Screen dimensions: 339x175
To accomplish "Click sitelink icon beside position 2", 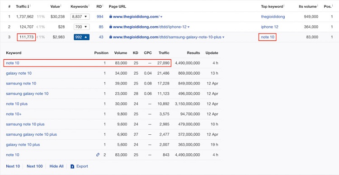I will pos(98,155).
